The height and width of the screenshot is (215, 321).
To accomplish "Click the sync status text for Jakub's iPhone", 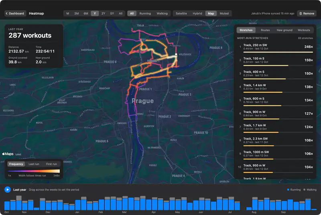I will click(273, 14).
